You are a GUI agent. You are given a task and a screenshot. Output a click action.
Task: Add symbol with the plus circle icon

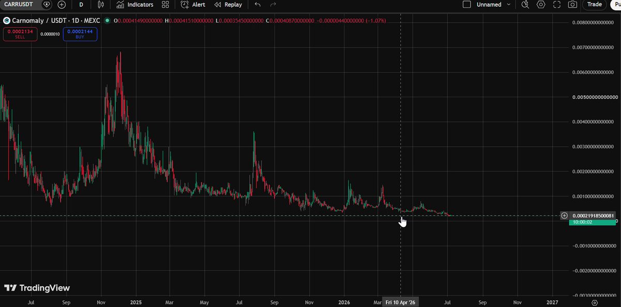[62, 5]
